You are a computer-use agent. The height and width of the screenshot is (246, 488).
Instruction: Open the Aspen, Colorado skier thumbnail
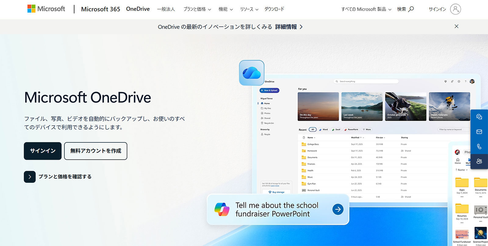tap(449, 107)
